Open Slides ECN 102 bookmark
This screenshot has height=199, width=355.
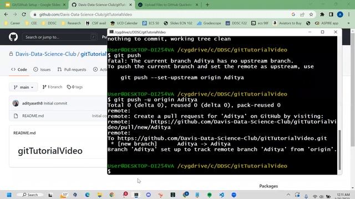178,23
